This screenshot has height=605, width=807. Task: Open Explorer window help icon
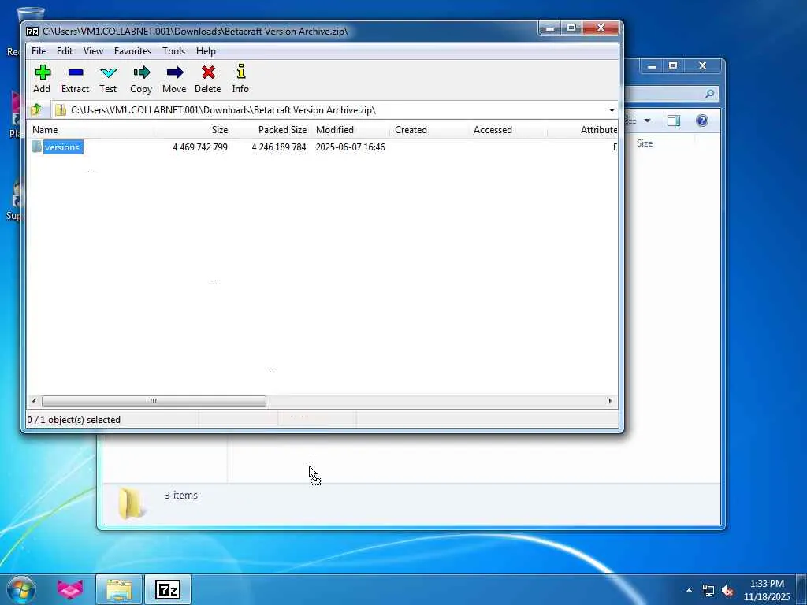click(702, 121)
